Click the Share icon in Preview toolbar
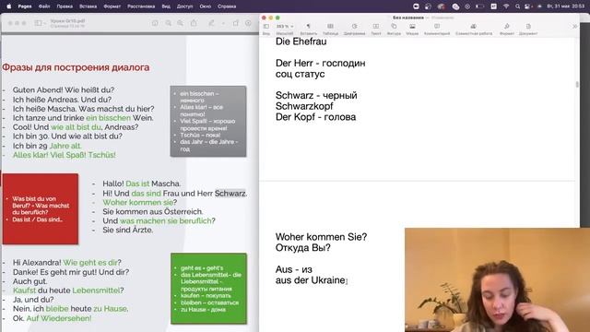Image resolution: width=590 pixels, height=332 pixels. click(x=194, y=23)
